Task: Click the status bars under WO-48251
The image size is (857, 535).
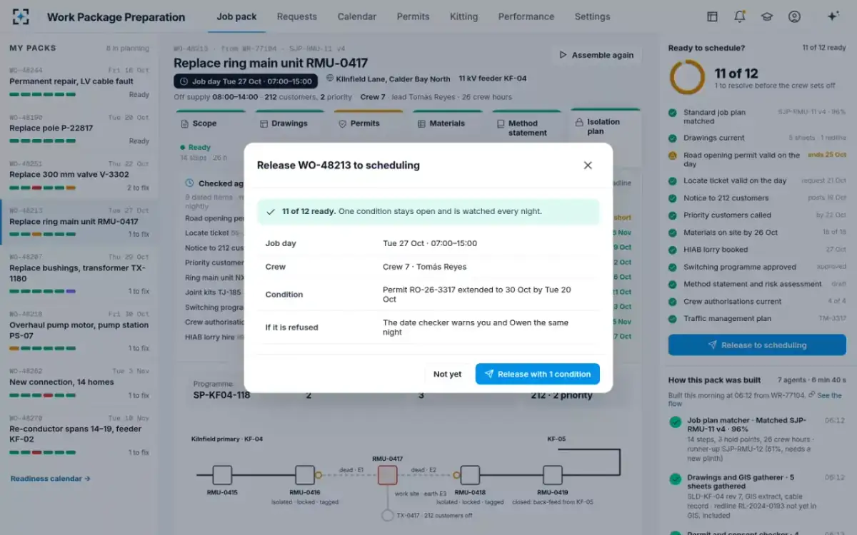Action: 43,188
